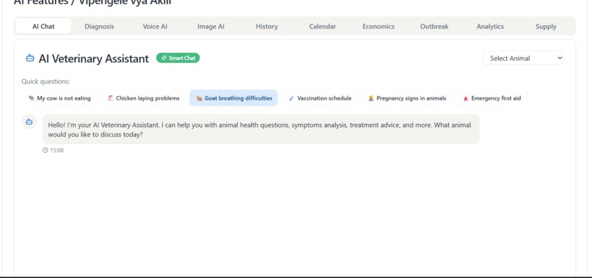View the Outbreak tab

point(434,26)
